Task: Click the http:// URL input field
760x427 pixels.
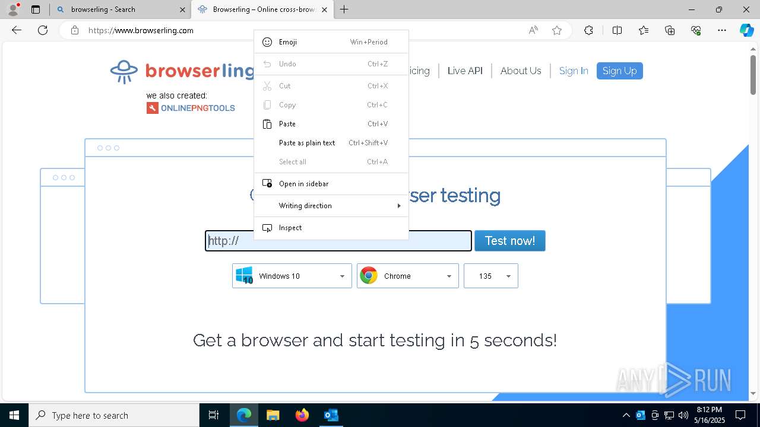Action: coord(338,241)
